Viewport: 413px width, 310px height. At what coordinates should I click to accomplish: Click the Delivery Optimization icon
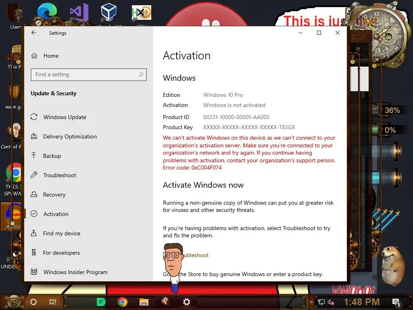pyautogui.click(x=34, y=136)
